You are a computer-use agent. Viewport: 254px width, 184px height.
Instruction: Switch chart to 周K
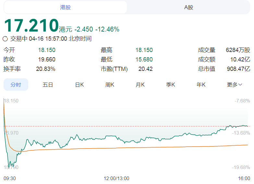click(x=110, y=85)
